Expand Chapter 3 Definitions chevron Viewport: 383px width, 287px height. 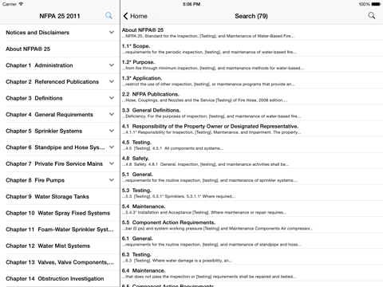point(112,98)
